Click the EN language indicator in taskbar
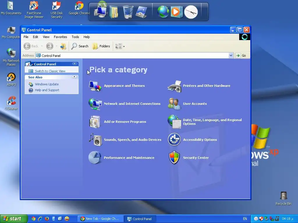Screen dimensions: 298x223 pyautogui.click(x=245, y=219)
